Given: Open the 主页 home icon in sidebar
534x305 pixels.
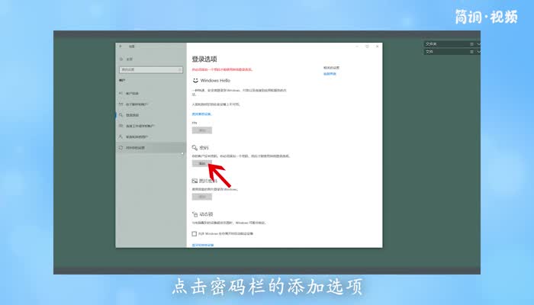Looking at the screenshot, I should tap(121, 59).
